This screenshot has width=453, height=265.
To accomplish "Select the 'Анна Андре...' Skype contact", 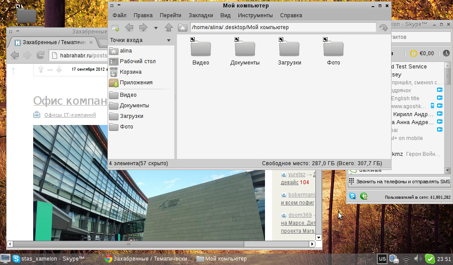I will (413, 122).
